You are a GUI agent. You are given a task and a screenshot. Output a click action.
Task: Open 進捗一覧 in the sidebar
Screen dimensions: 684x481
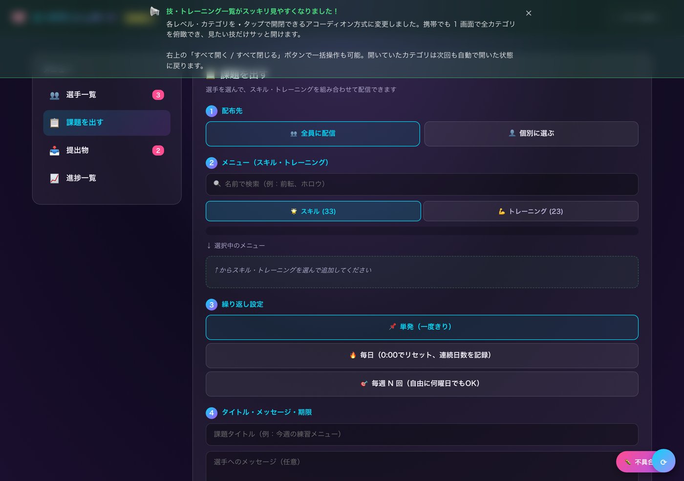point(107,178)
